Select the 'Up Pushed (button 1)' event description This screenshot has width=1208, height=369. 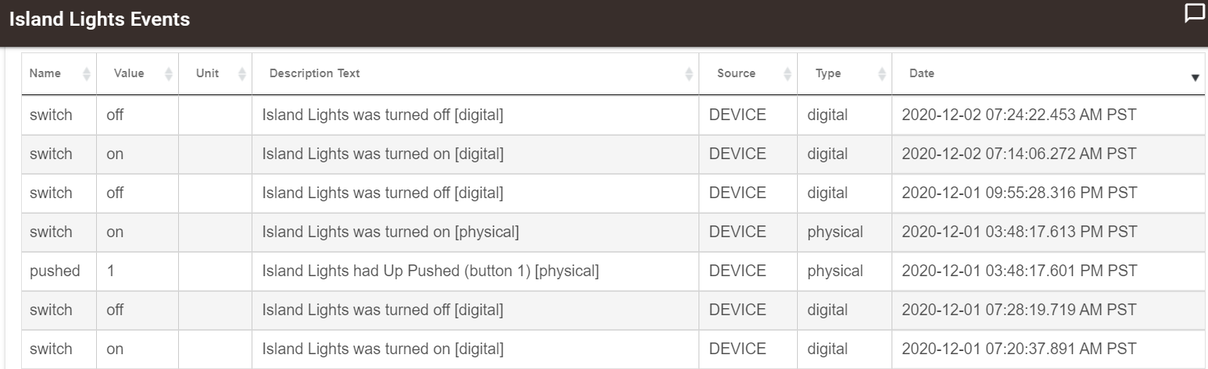coord(475,271)
